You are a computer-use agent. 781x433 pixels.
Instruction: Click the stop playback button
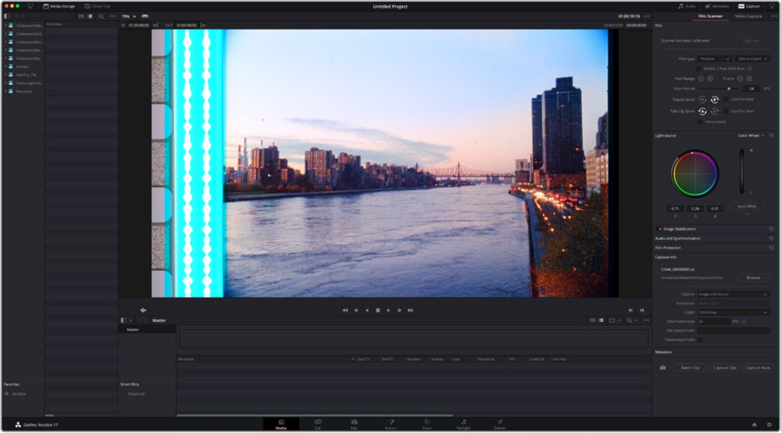tap(378, 310)
